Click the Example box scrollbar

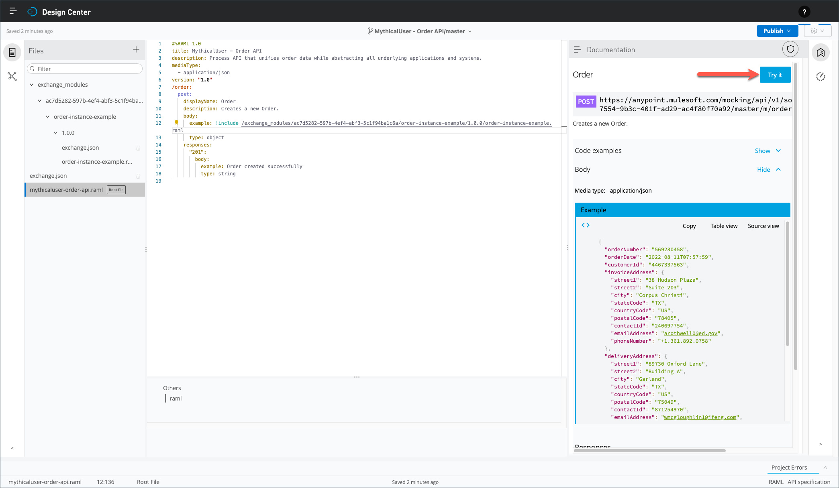coord(787,284)
